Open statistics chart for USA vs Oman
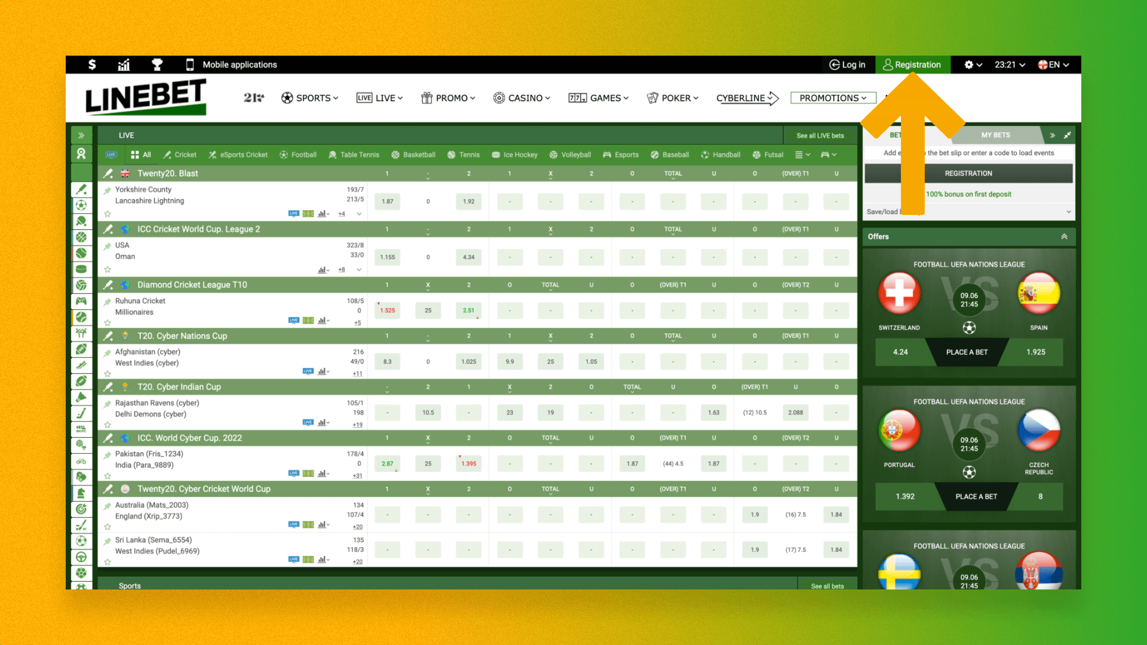 click(x=323, y=269)
